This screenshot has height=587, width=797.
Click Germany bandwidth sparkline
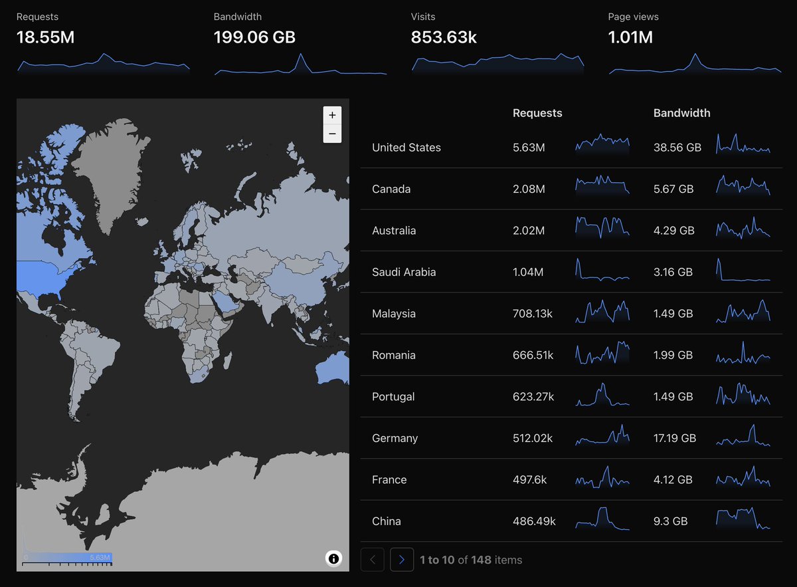(743, 435)
